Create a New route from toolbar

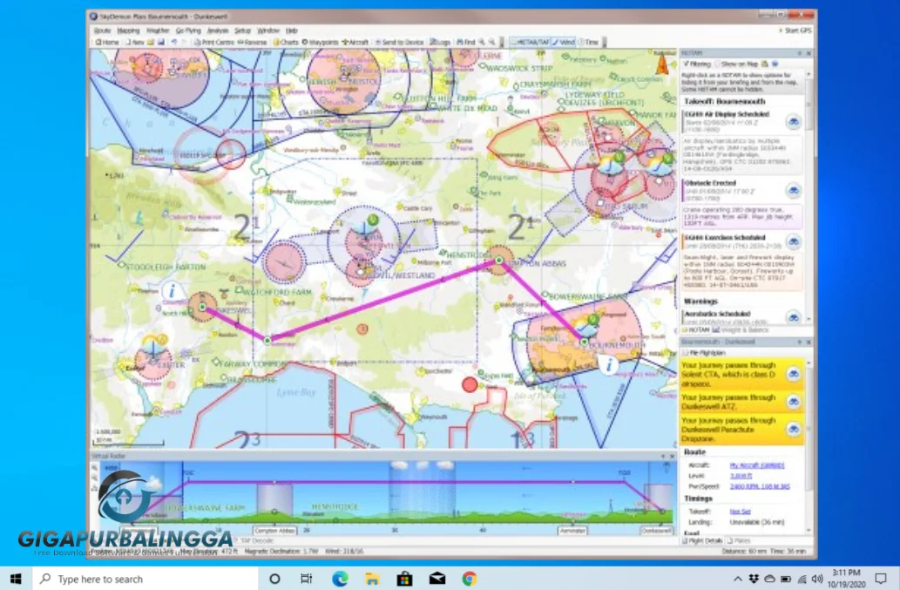point(135,42)
